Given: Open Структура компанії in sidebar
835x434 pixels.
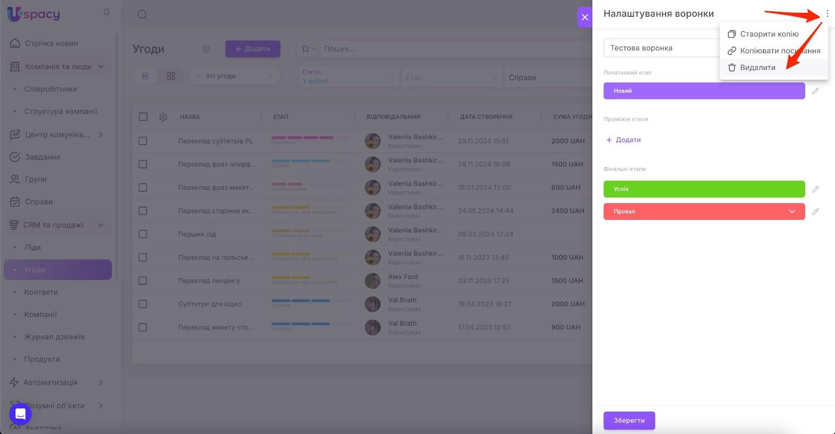Looking at the screenshot, I should pyautogui.click(x=61, y=111).
